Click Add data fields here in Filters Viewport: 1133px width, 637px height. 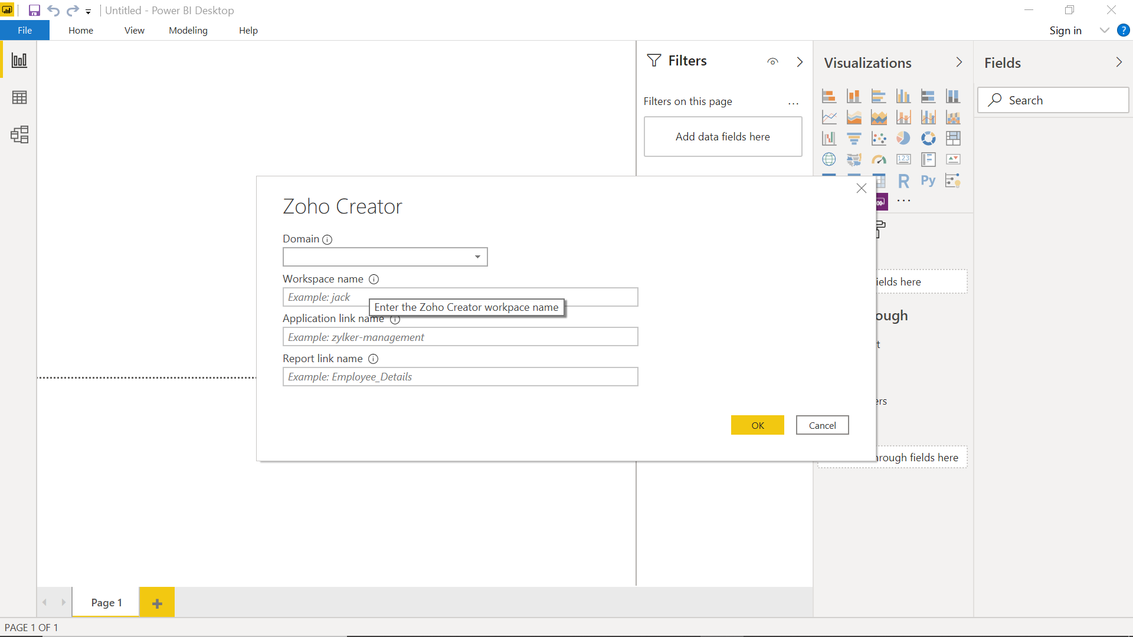point(723,137)
